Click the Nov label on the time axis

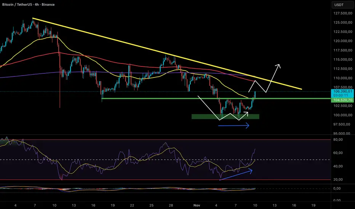tap(197, 205)
